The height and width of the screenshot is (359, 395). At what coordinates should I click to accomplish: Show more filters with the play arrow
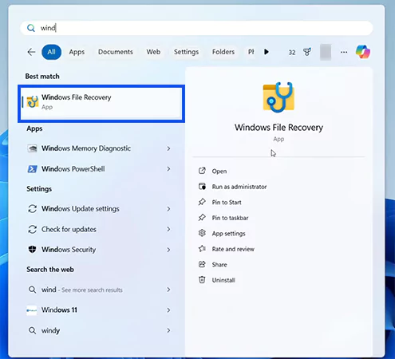[267, 52]
